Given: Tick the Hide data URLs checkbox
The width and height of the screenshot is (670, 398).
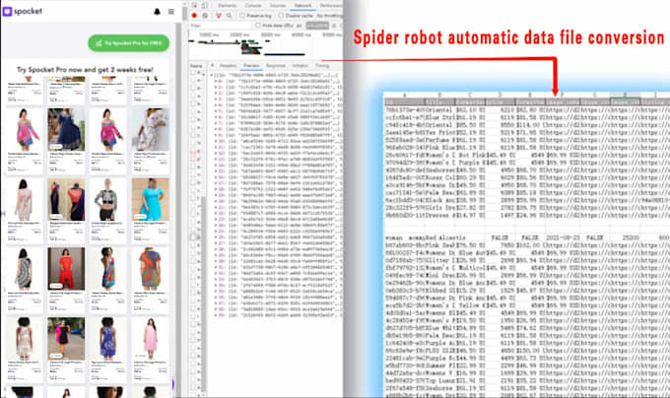Looking at the screenshot, I should (258, 26).
